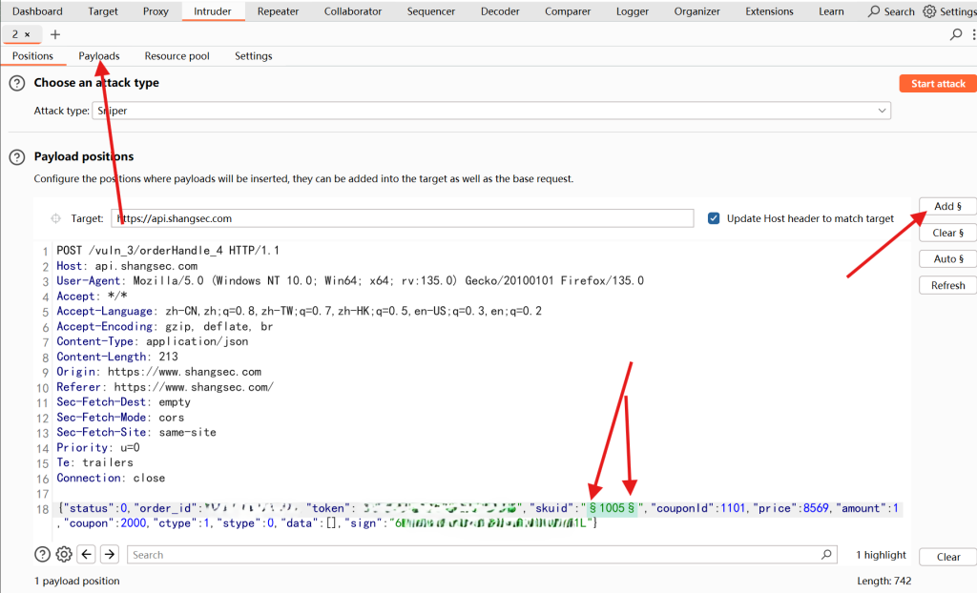Image resolution: width=977 pixels, height=593 pixels.
Task: Open Settings gear icon in top bar
Action: pos(929,11)
